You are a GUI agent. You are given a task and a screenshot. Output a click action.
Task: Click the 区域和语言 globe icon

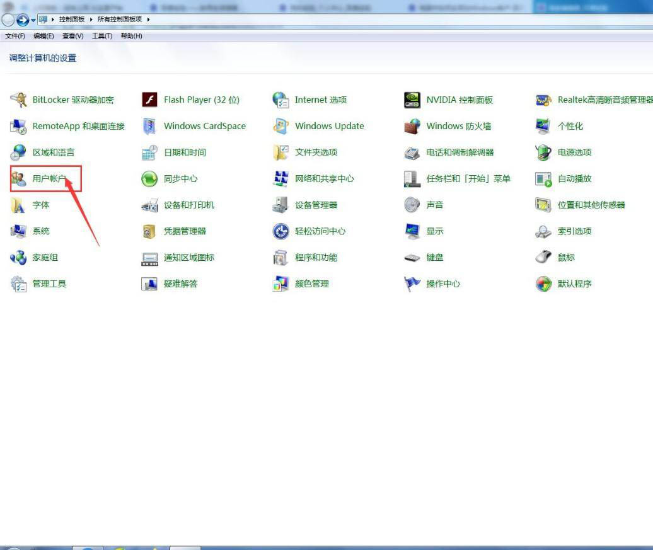coord(18,152)
